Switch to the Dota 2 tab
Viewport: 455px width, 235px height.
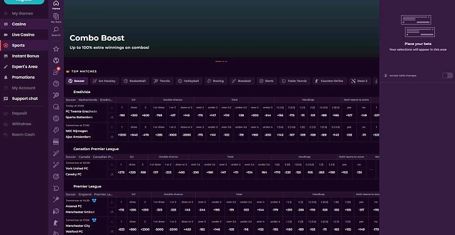point(359,81)
